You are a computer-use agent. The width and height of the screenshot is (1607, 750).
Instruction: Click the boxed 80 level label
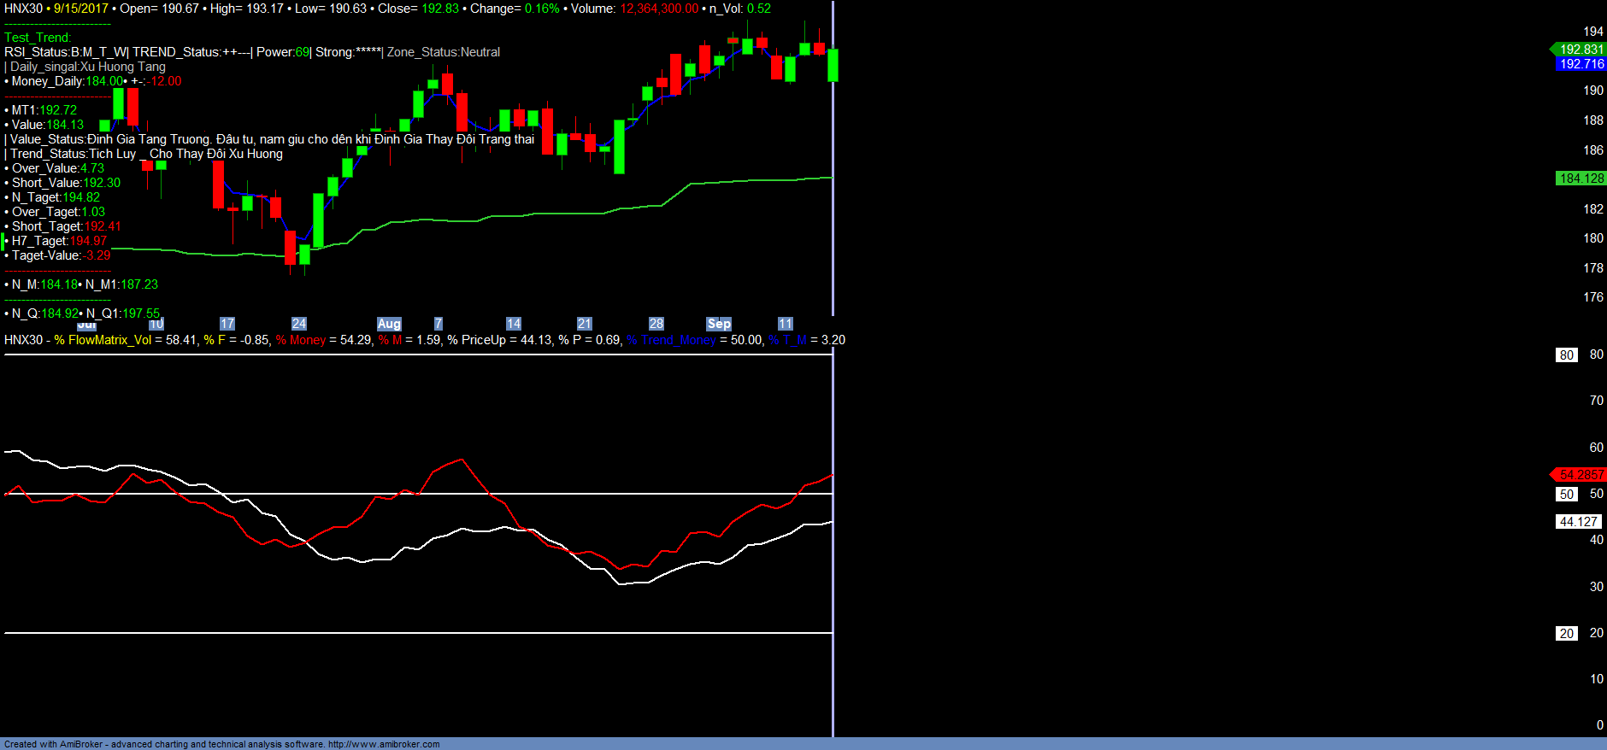[x=1566, y=355]
